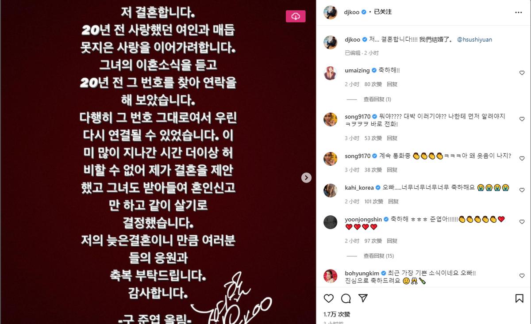Open the @hsushiyuan mention link
The image size is (531, 324).
[x=474, y=40]
